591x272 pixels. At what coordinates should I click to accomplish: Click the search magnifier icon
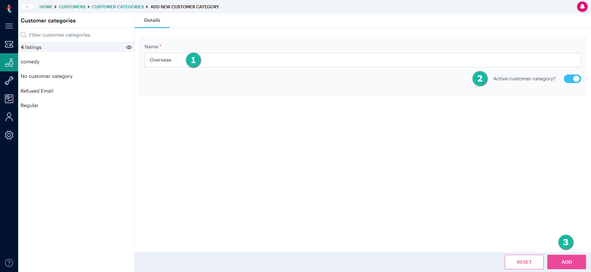click(24, 35)
